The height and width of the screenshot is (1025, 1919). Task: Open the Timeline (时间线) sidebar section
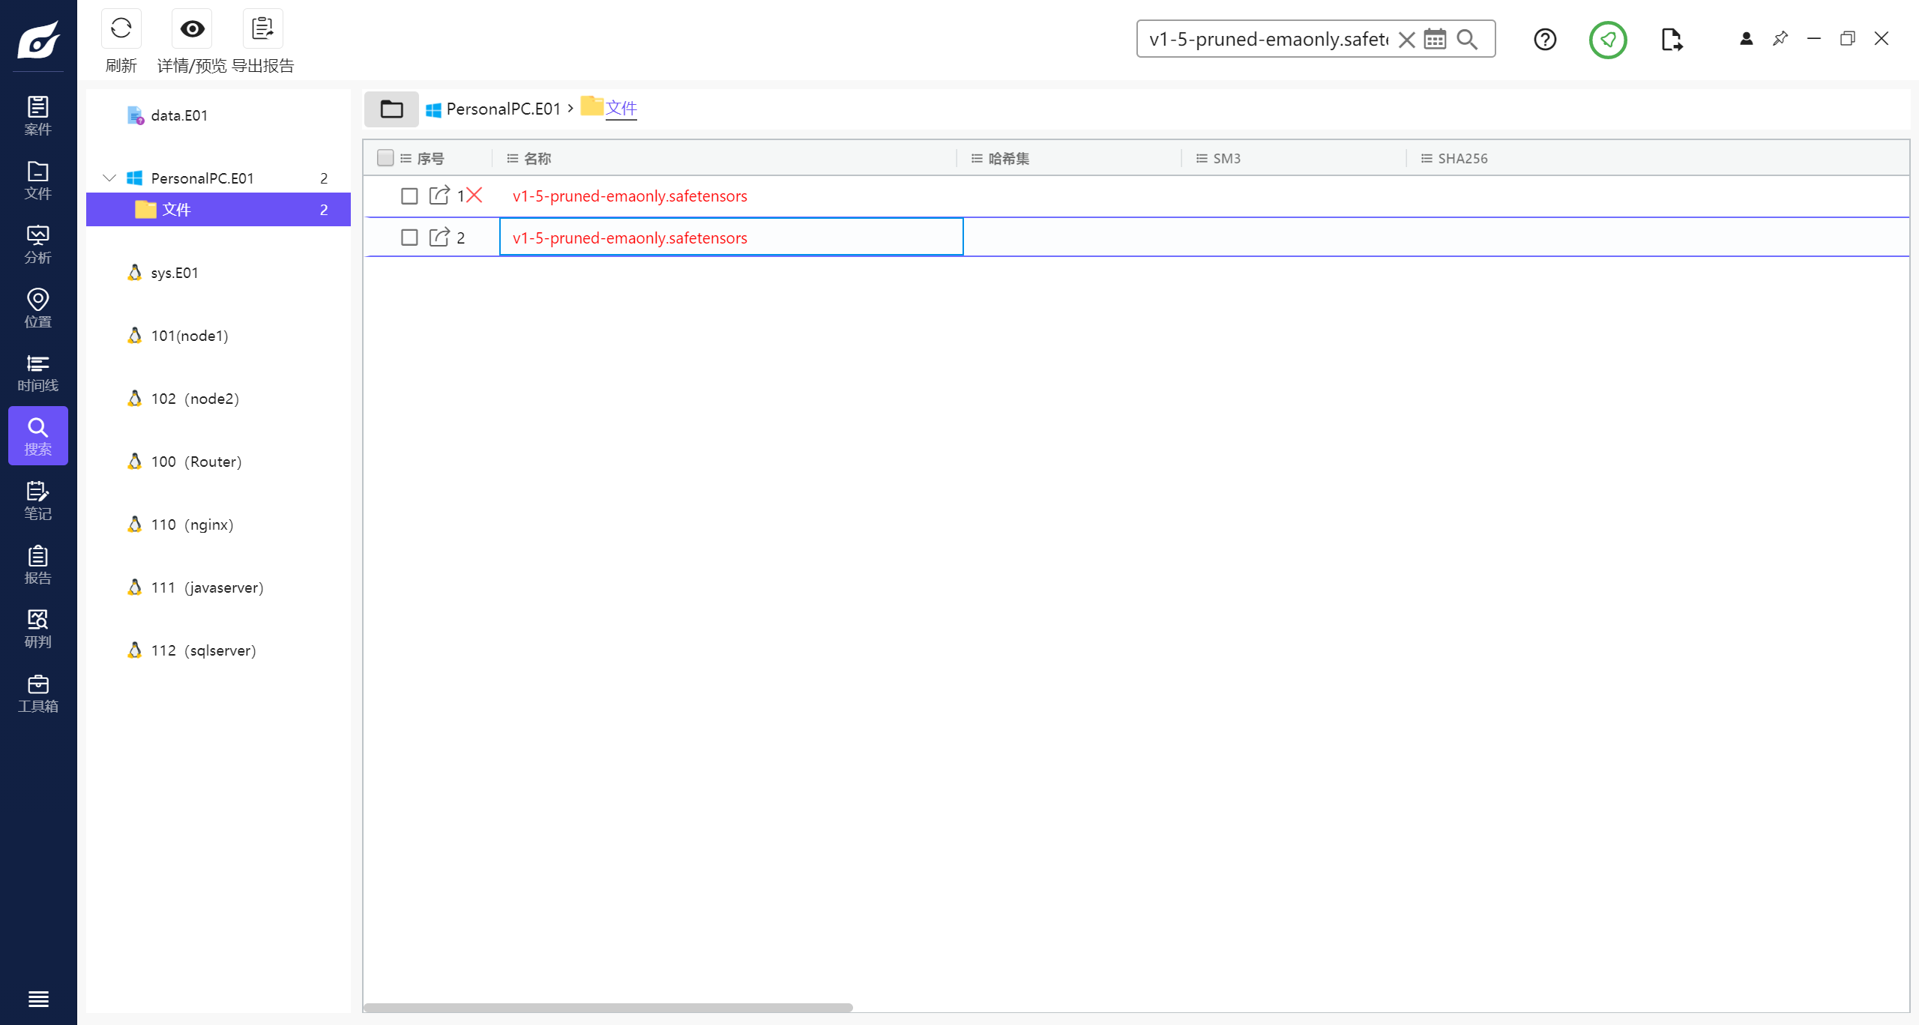coord(37,373)
